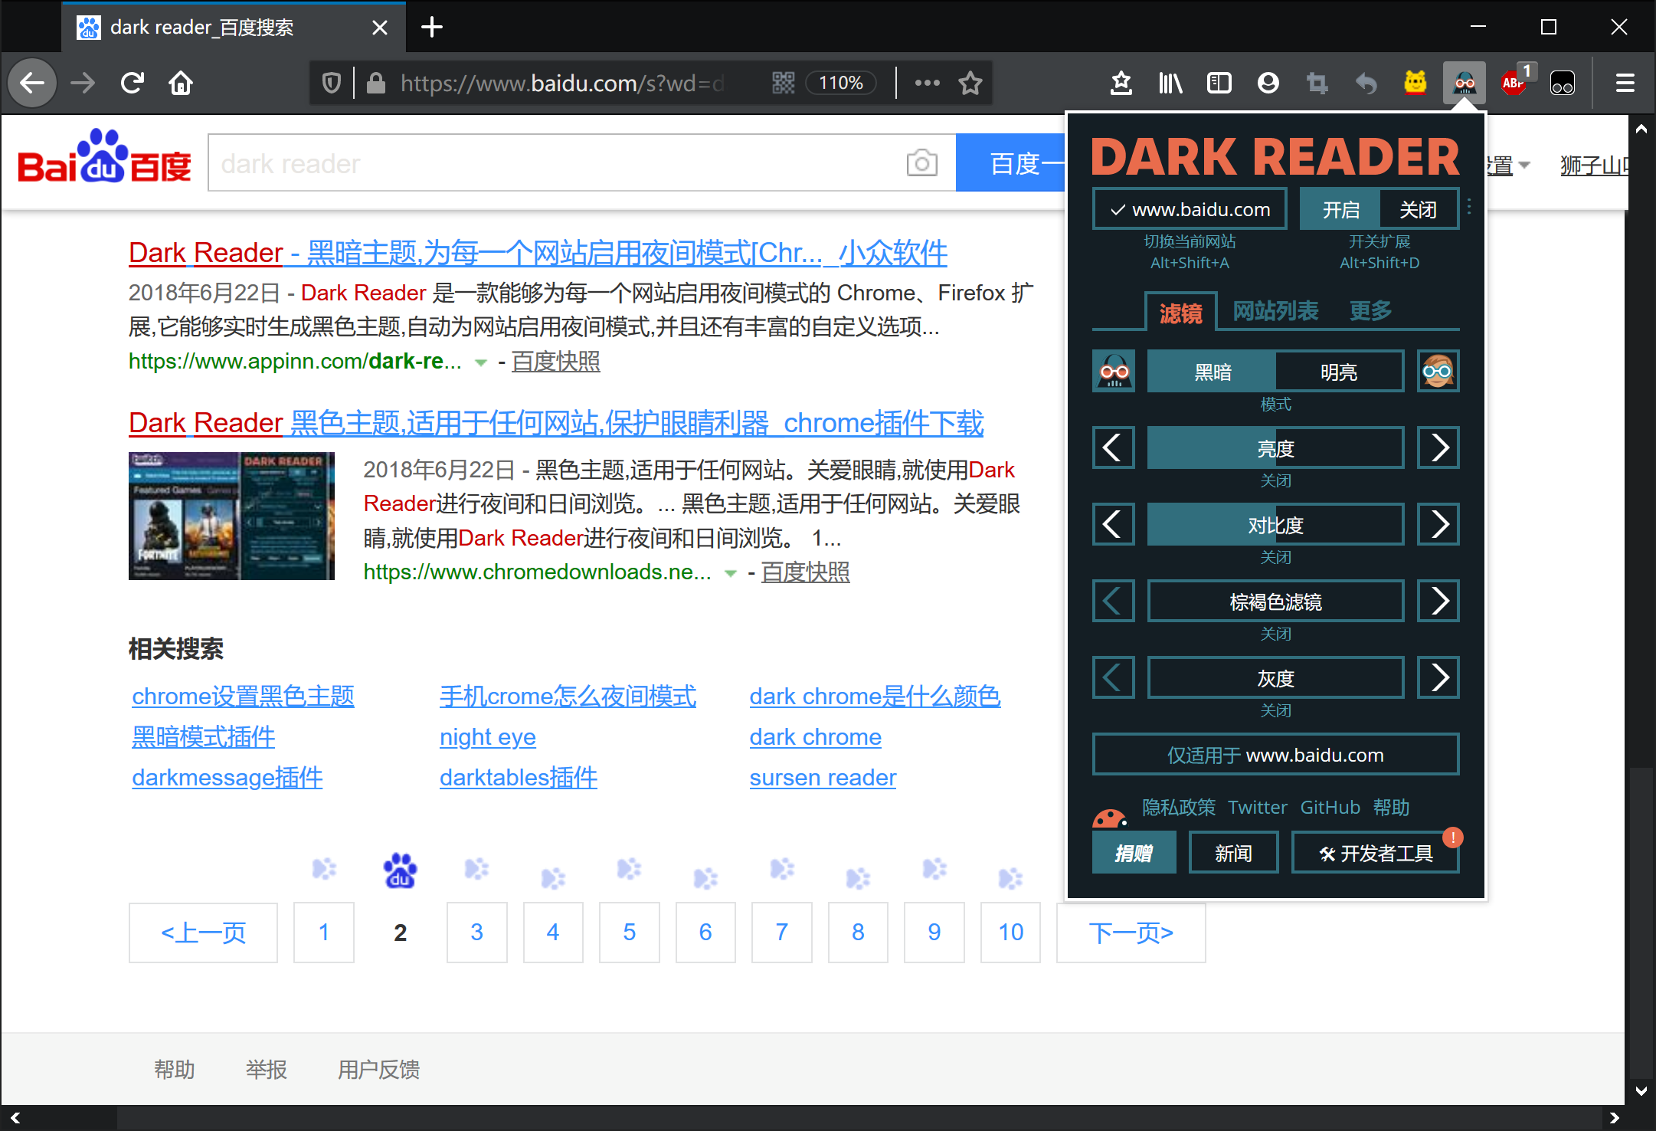
Task: Increase 灰度 grayscale with right arrow
Action: click(x=1438, y=678)
